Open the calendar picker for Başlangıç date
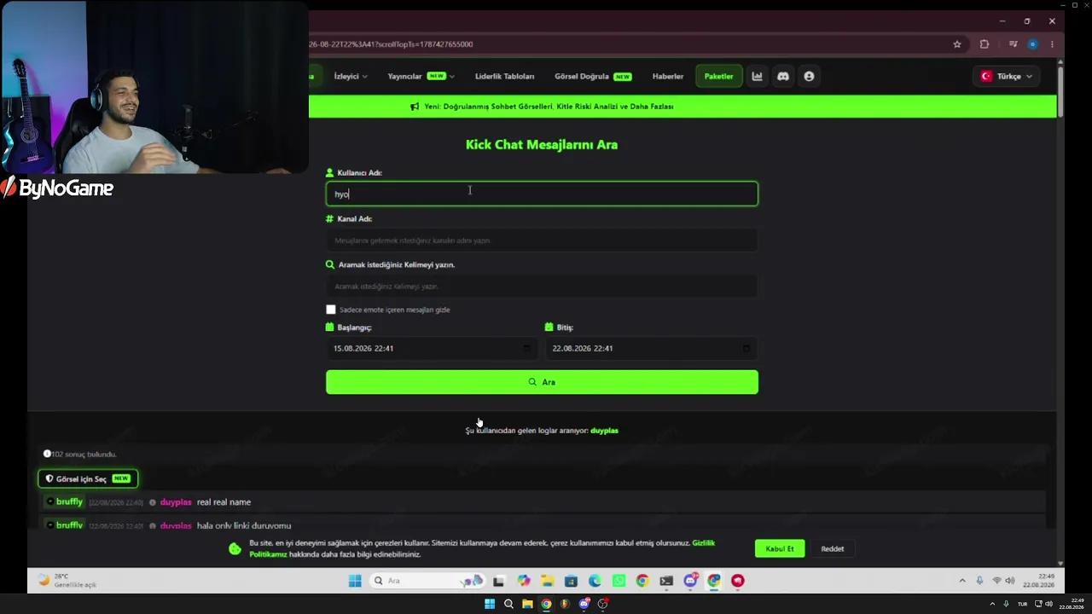 click(x=526, y=349)
